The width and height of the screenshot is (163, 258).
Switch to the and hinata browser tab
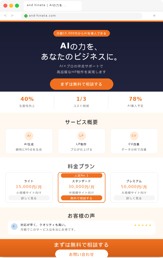pos(53,6)
